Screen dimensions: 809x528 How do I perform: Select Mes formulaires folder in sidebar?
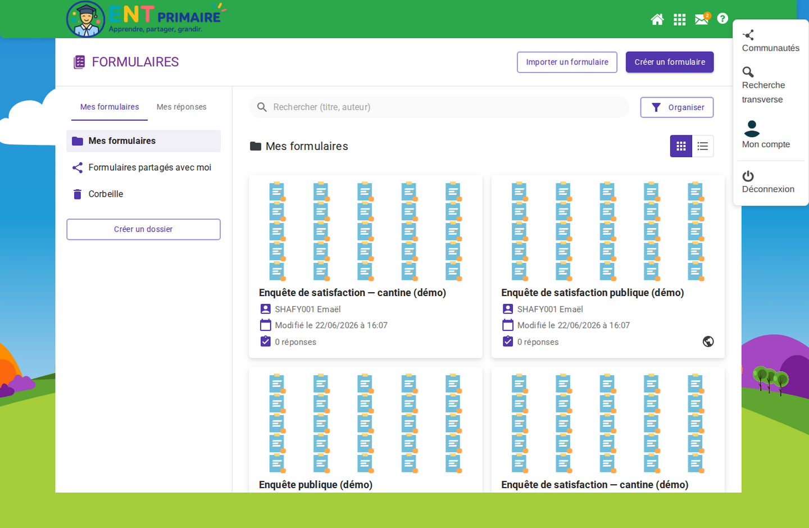coord(143,141)
